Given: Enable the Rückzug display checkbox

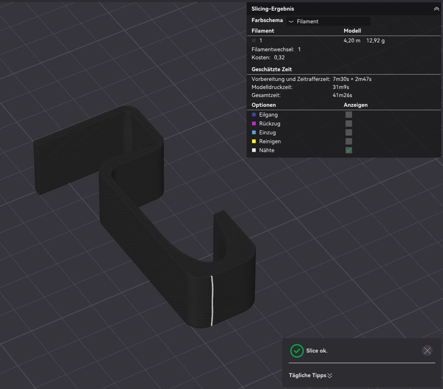Looking at the screenshot, I should click(x=349, y=124).
